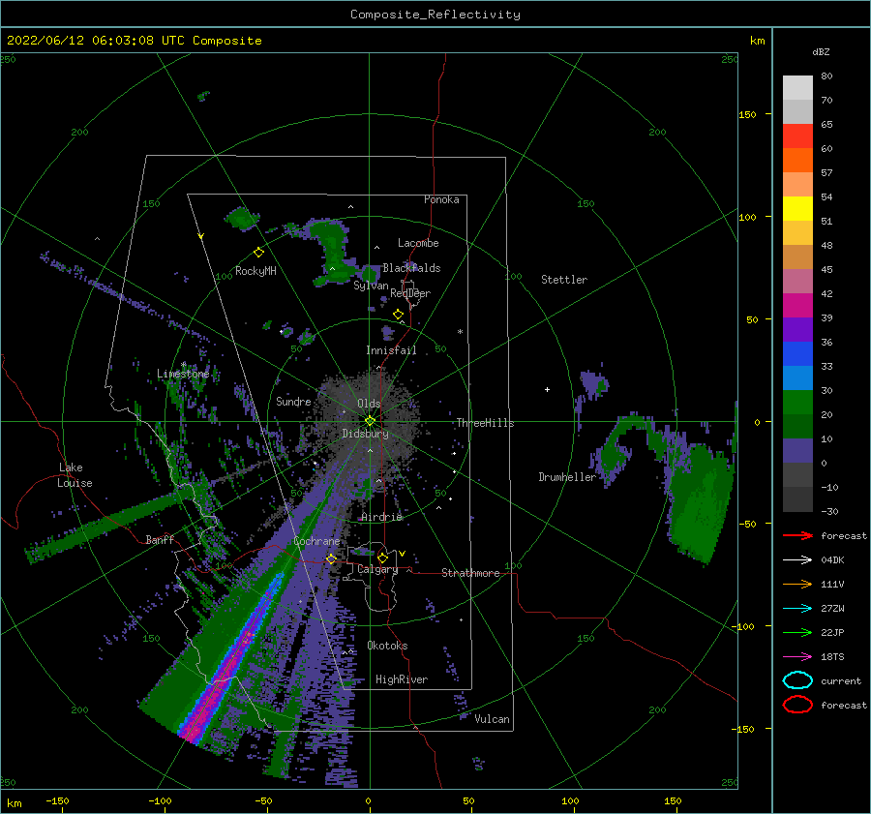Screen dimensions: 871x814
Task: Click the cyan 27ZW arrow in legend
Action: 797,609
